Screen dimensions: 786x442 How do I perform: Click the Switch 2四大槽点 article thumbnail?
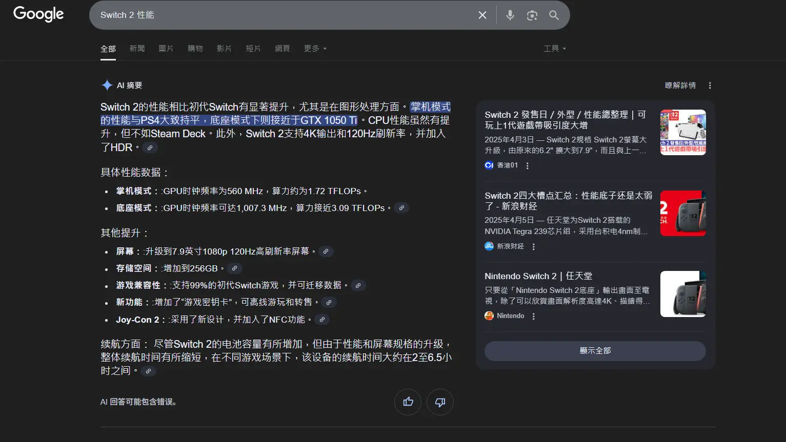(682, 213)
